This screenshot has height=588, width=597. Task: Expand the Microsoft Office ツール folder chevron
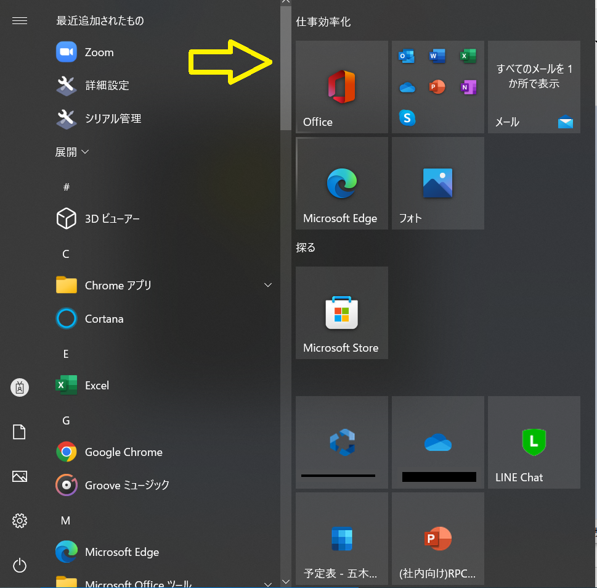coord(268,584)
